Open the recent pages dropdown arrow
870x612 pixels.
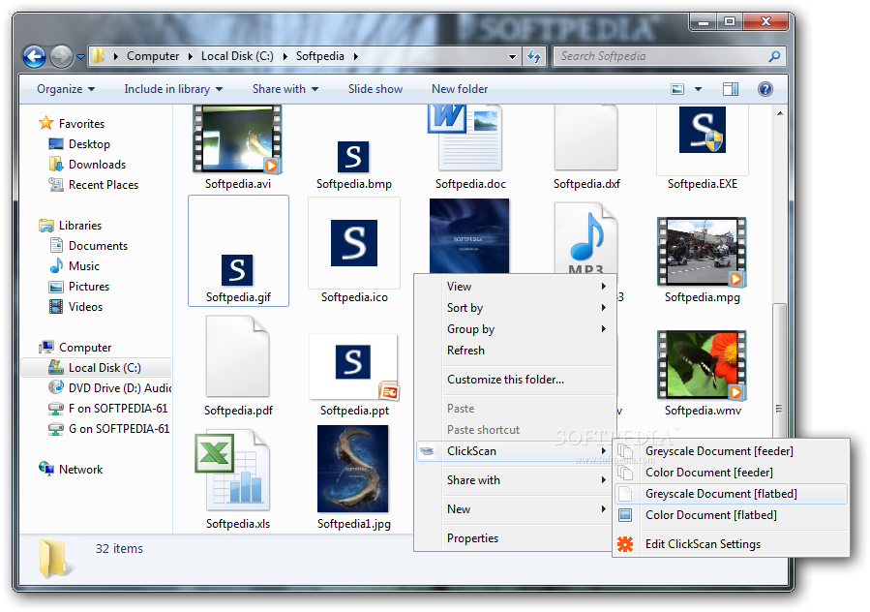click(80, 56)
